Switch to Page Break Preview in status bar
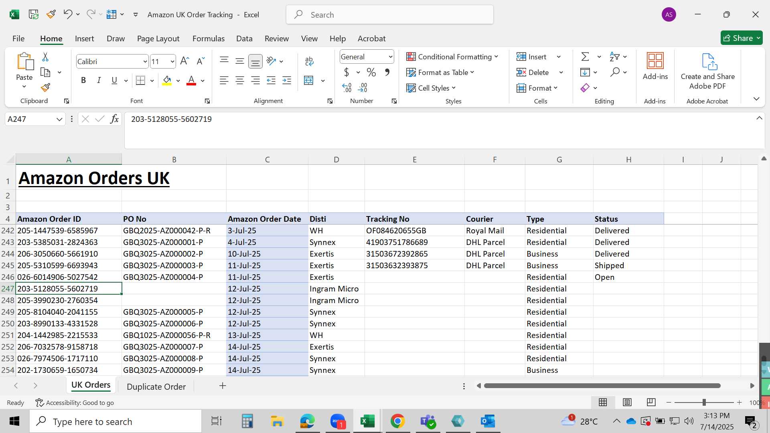Image resolution: width=770 pixels, height=433 pixels. pyautogui.click(x=651, y=402)
